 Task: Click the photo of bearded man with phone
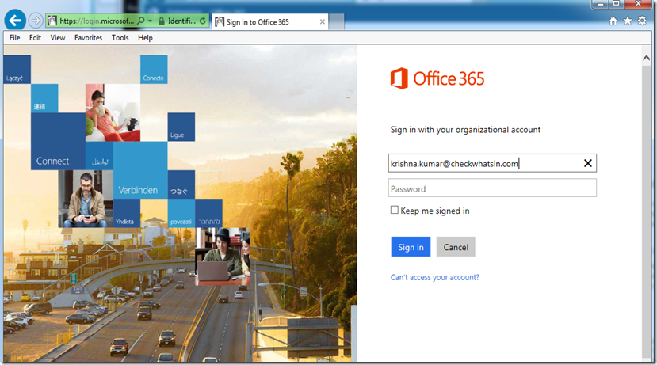tap(86, 199)
